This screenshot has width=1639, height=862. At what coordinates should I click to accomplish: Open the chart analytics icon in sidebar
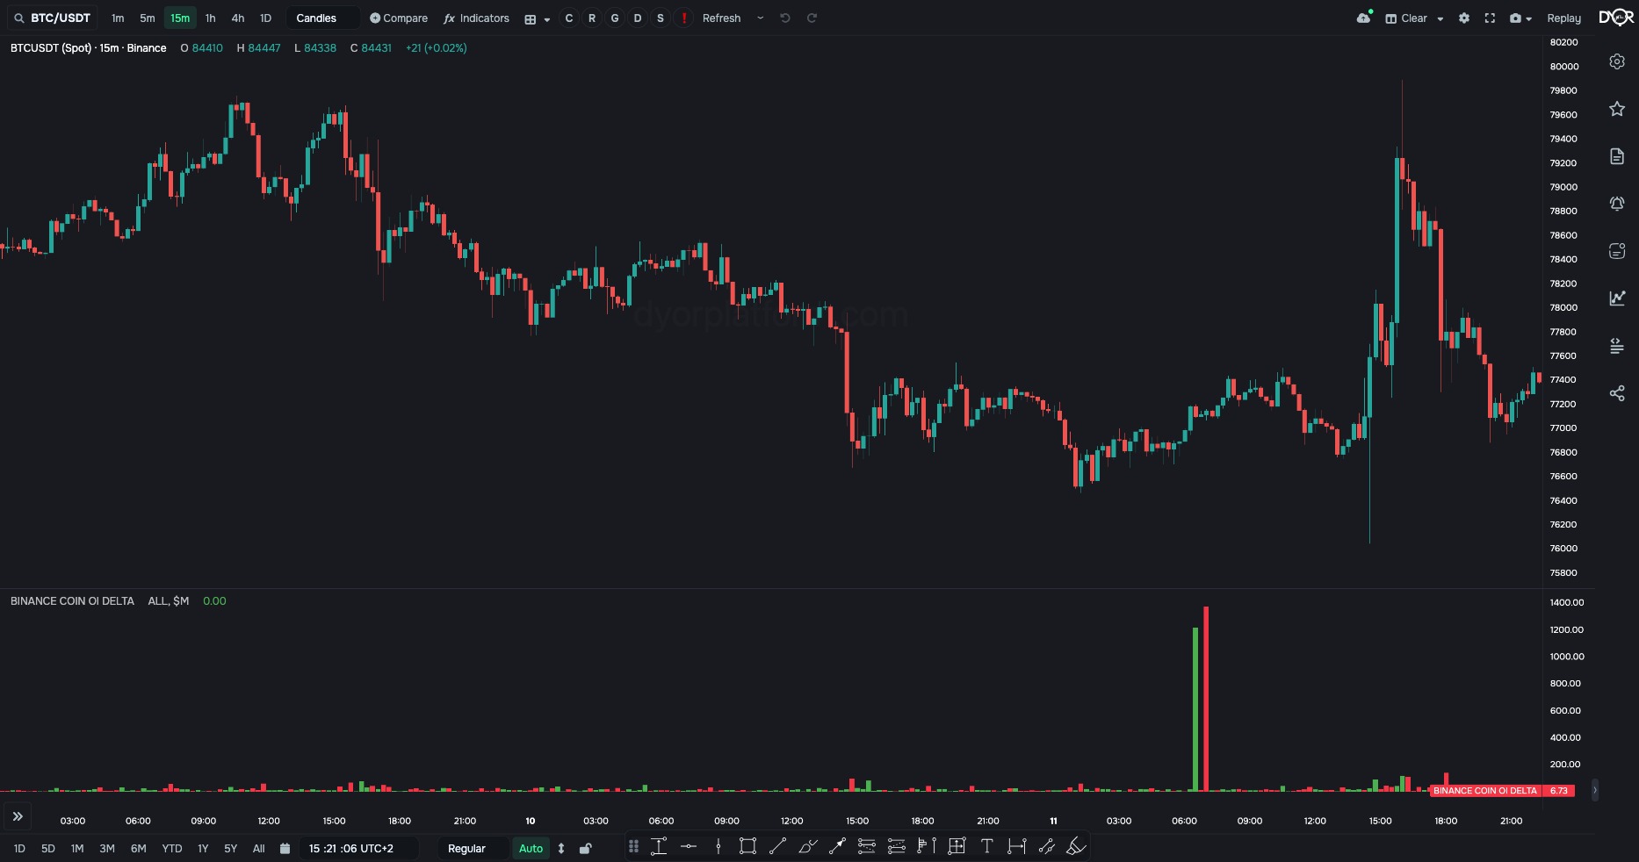(x=1617, y=298)
